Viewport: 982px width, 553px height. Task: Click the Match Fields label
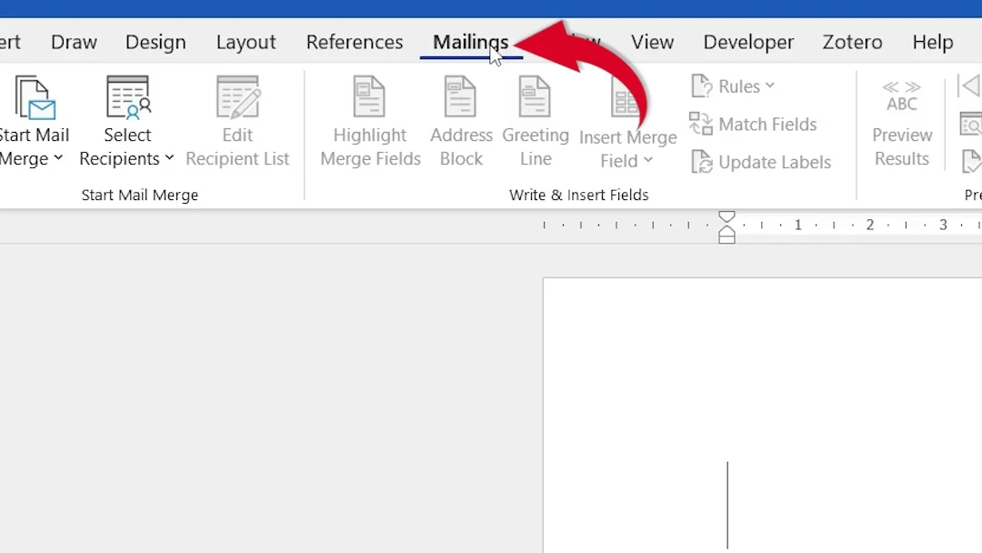coord(767,124)
